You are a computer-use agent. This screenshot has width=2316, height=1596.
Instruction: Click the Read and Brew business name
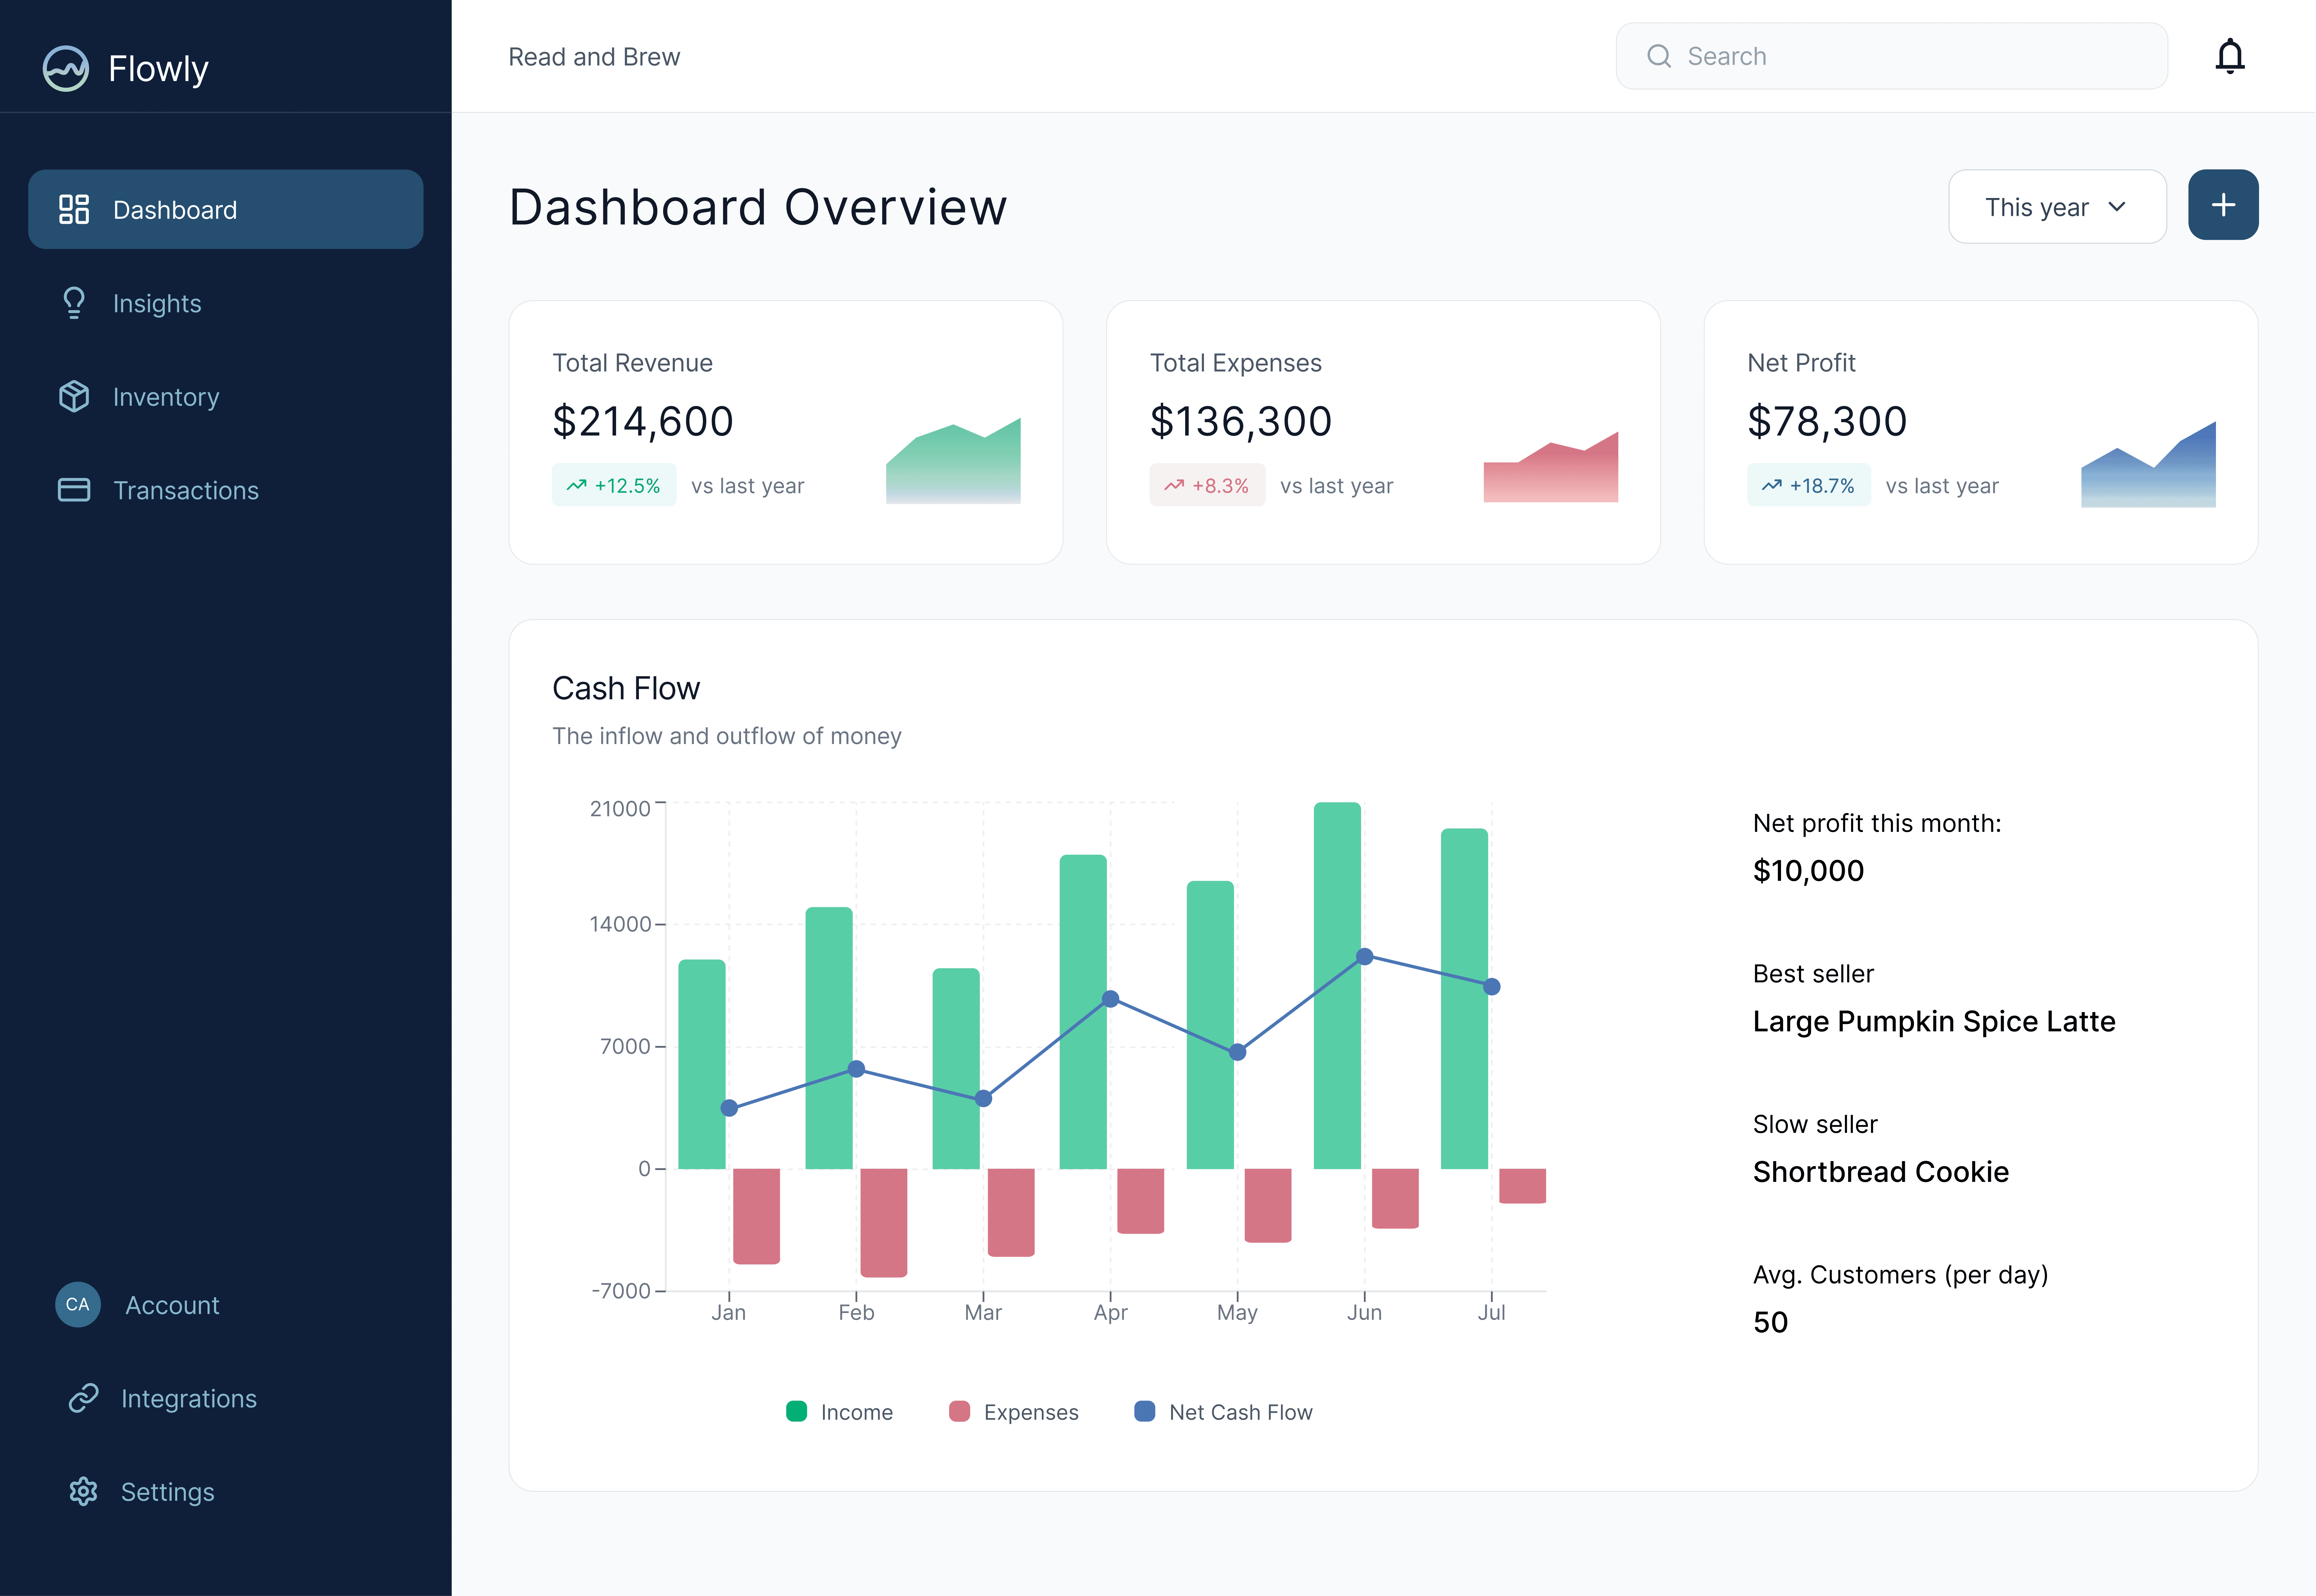click(594, 57)
